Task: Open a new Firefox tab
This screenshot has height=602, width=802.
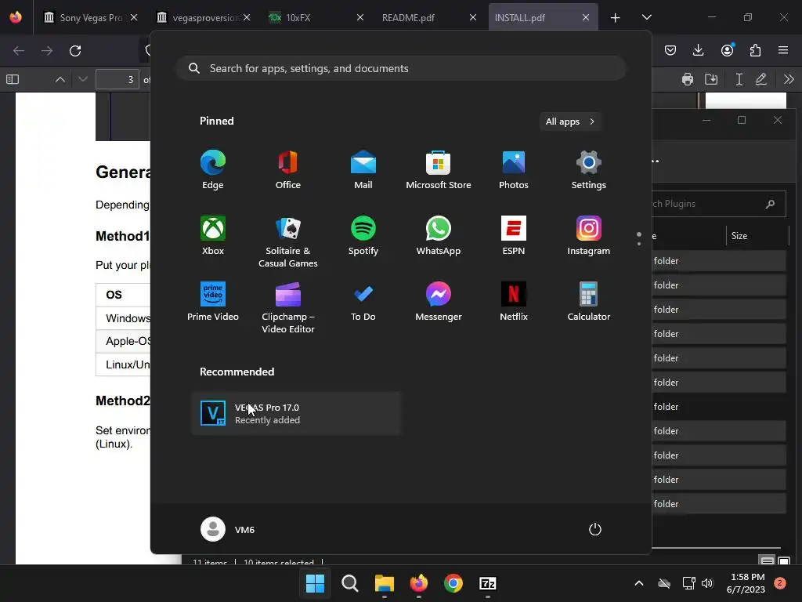Action: [616, 18]
